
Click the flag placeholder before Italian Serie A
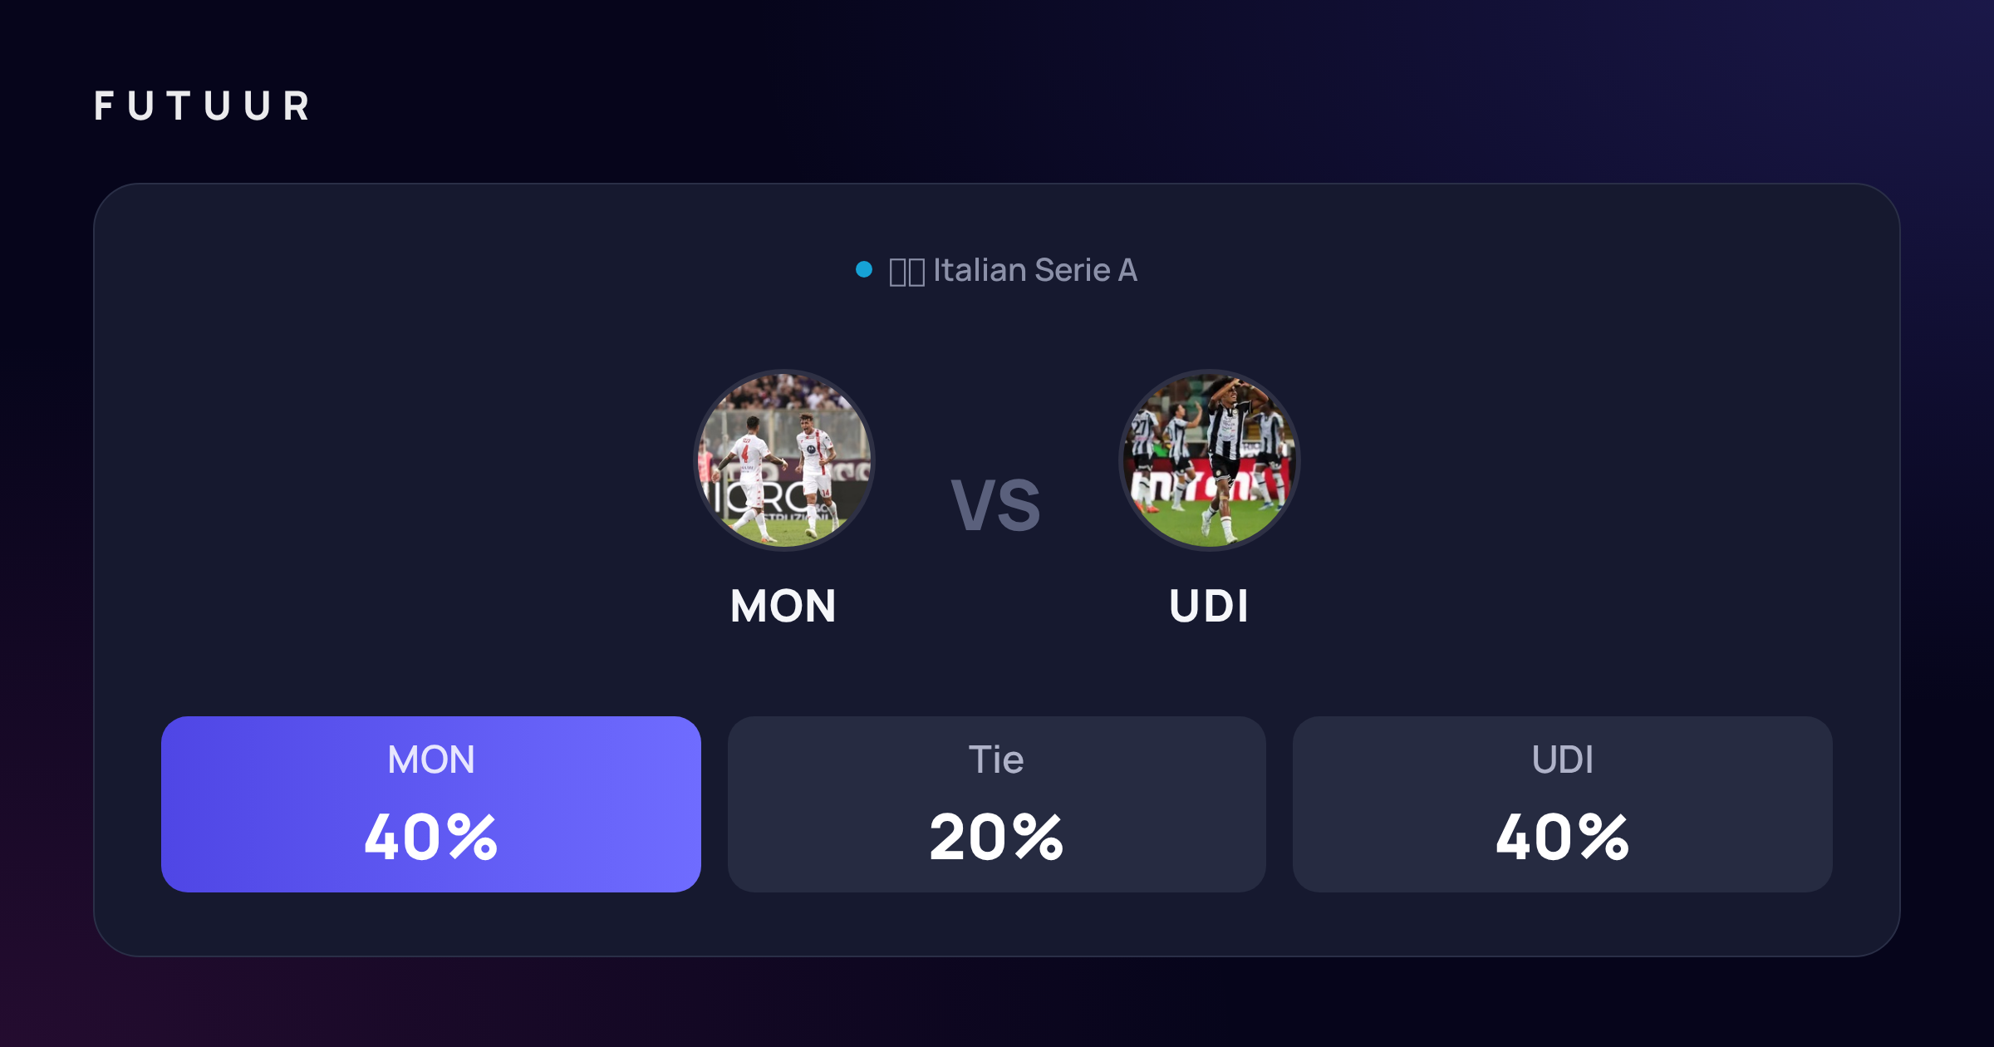(906, 272)
